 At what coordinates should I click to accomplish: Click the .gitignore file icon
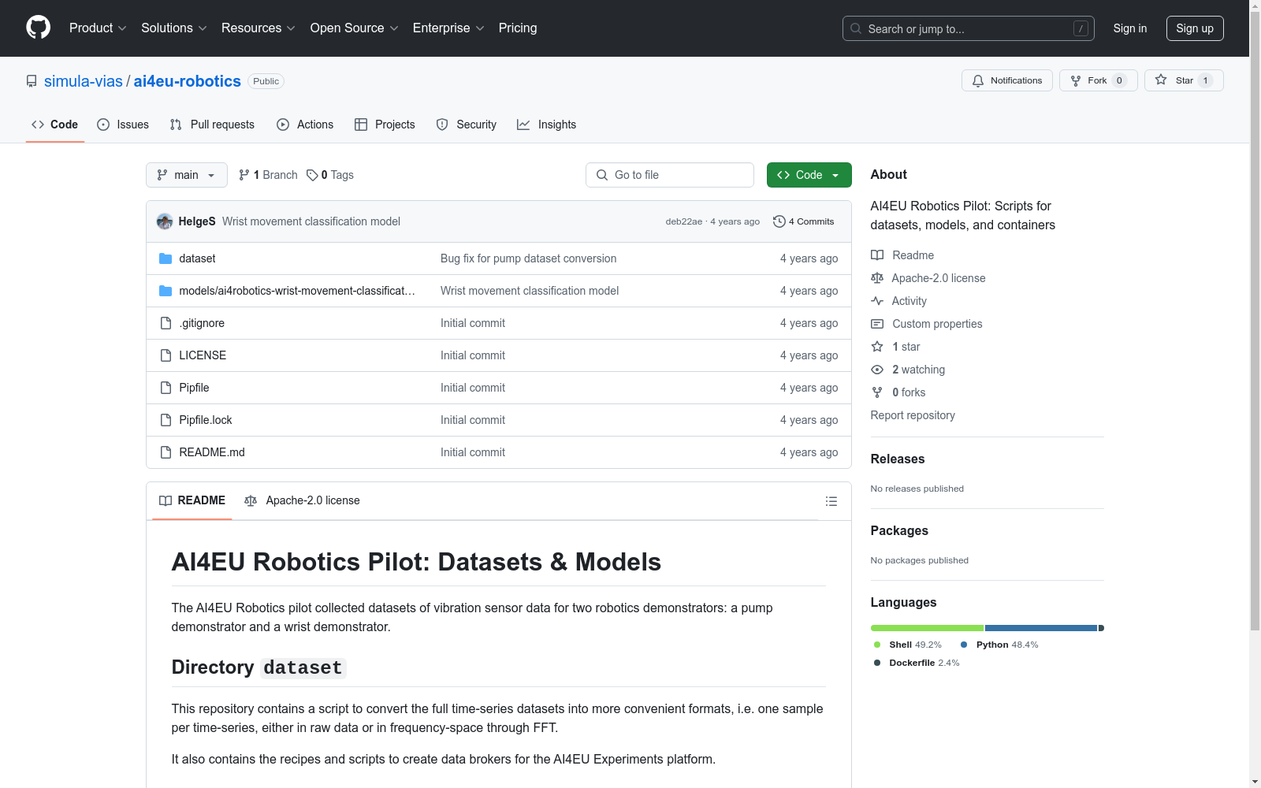pos(166,323)
